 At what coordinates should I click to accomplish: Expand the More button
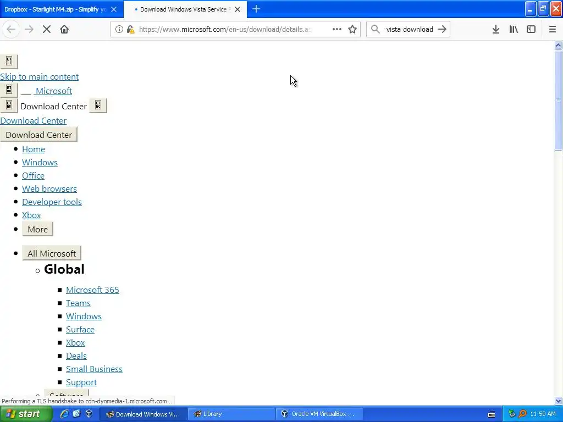[x=38, y=229]
